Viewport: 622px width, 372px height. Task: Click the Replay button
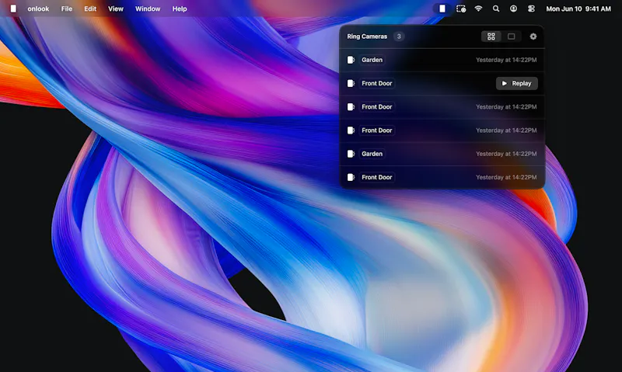click(517, 83)
